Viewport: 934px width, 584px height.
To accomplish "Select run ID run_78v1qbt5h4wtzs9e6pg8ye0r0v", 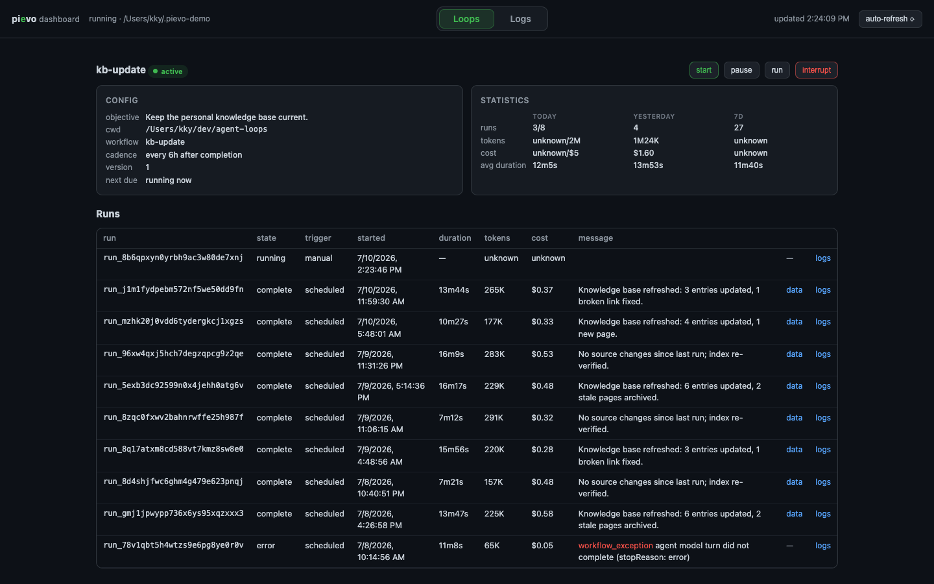I will (x=173, y=545).
